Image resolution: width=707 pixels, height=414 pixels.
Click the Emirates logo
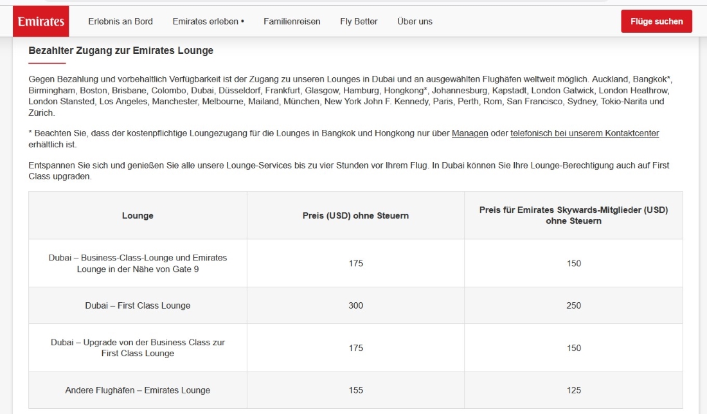(40, 21)
